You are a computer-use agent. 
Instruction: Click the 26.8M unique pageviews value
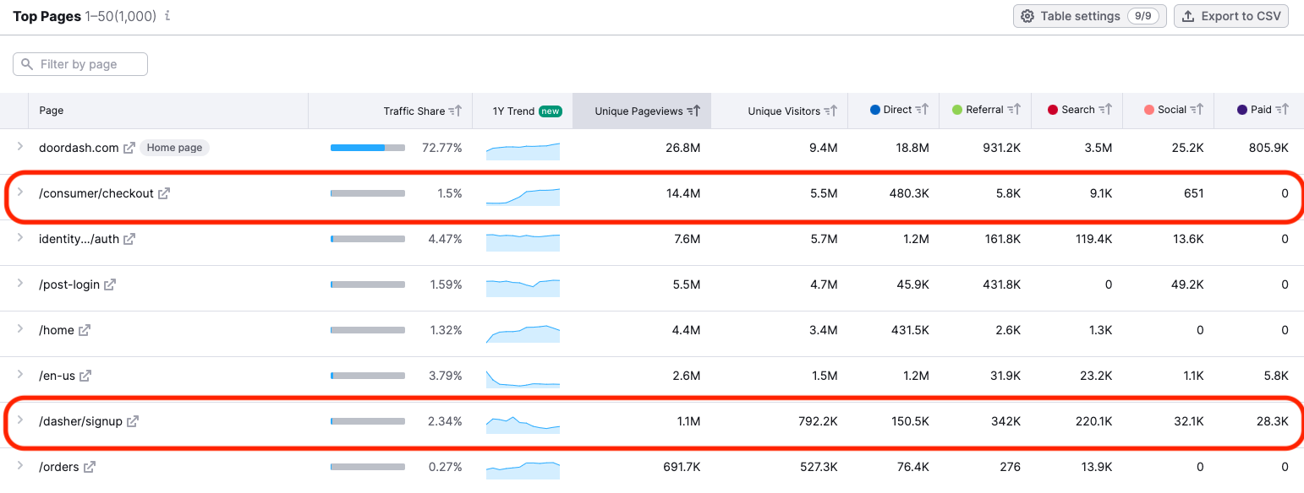point(683,148)
